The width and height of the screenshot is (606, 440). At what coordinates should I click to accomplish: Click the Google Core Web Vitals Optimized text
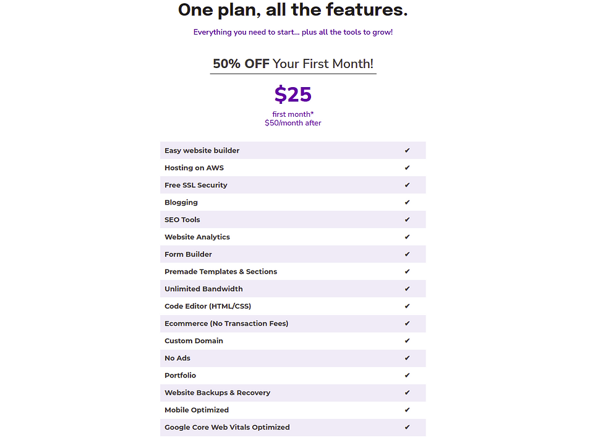pos(227,428)
